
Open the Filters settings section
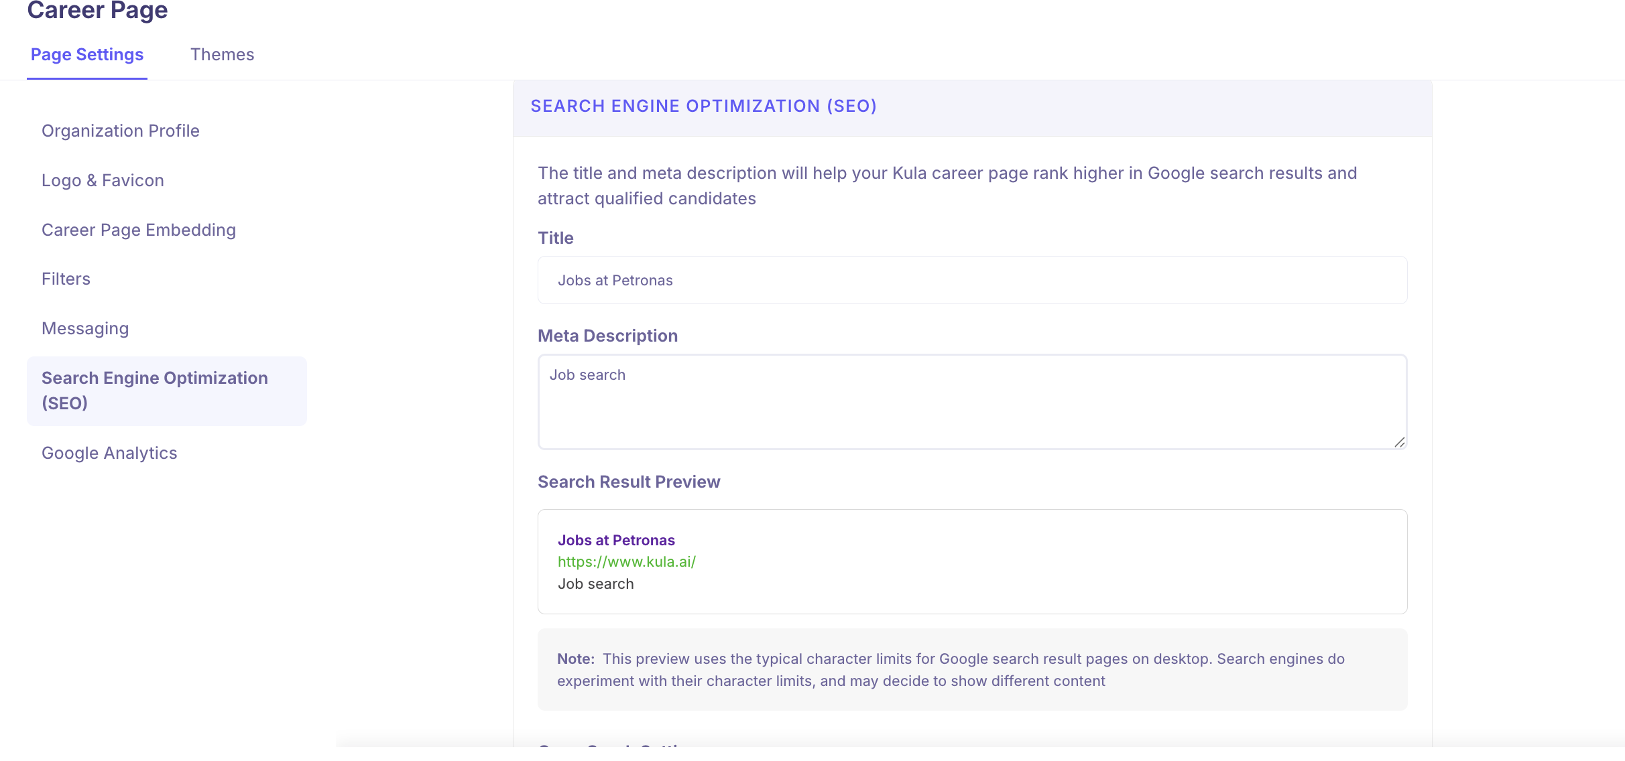[x=66, y=279]
